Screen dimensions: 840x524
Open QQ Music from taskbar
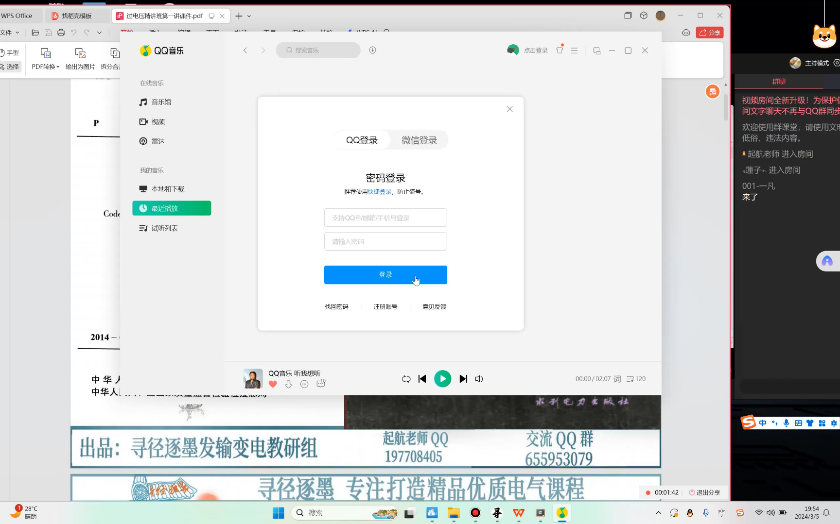(562, 513)
